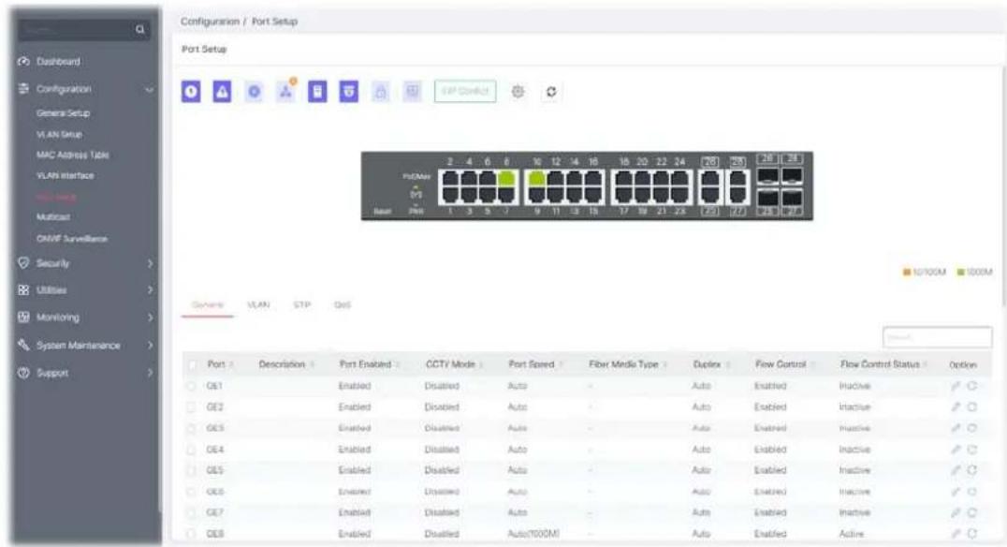The width and height of the screenshot is (1007, 547).
Task: Expand the Monitoring menu chevron
Action: tap(150, 318)
